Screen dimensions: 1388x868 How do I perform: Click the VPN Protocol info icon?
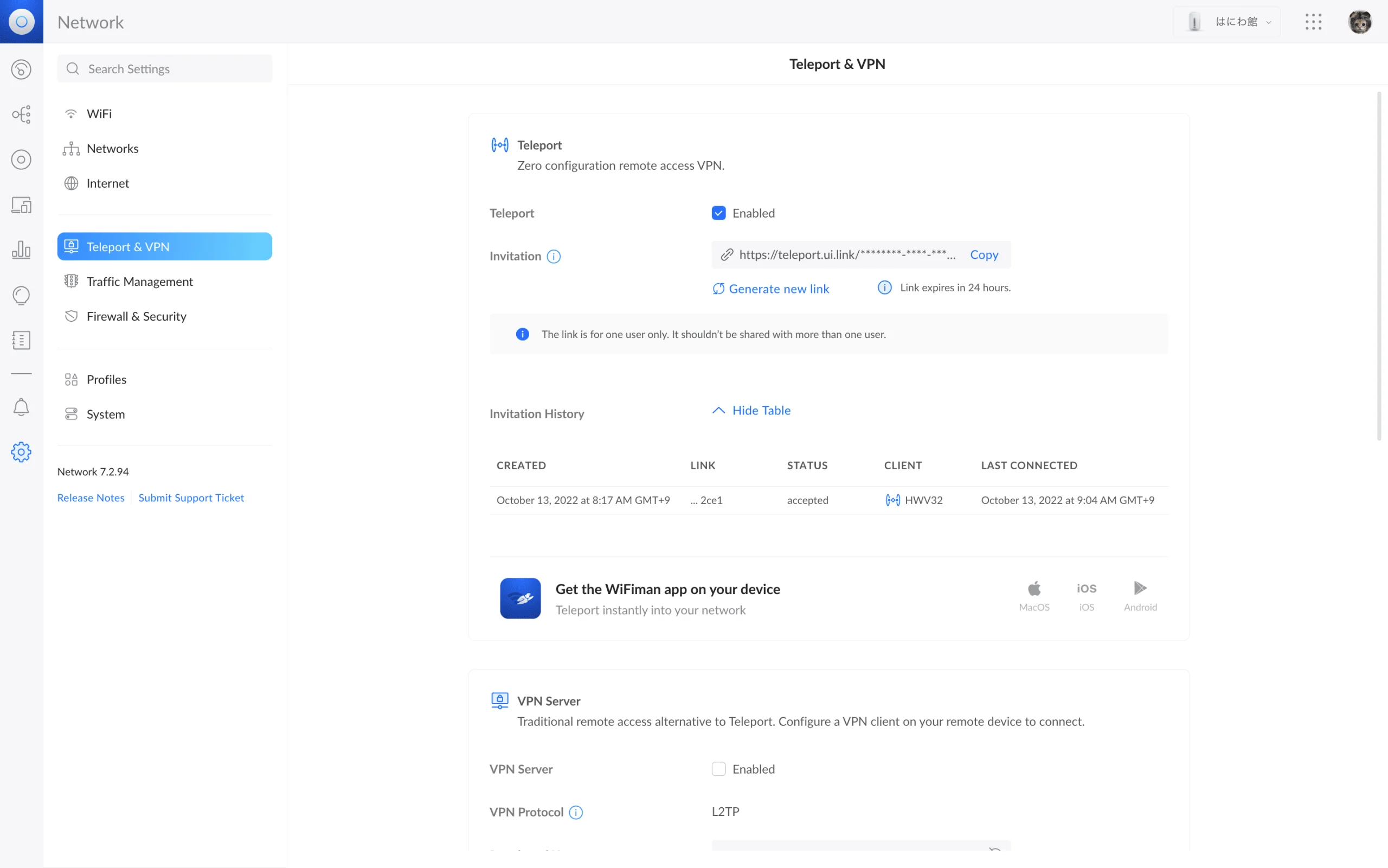[x=576, y=812]
